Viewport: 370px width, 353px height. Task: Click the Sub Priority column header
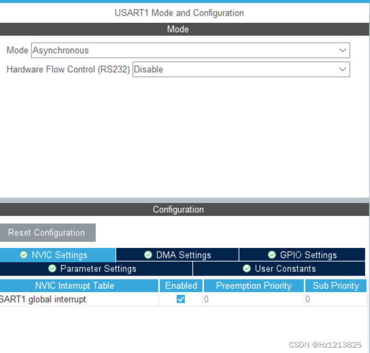[336, 286]
